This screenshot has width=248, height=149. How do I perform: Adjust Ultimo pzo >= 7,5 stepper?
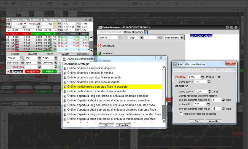click(x=209, y=82)
